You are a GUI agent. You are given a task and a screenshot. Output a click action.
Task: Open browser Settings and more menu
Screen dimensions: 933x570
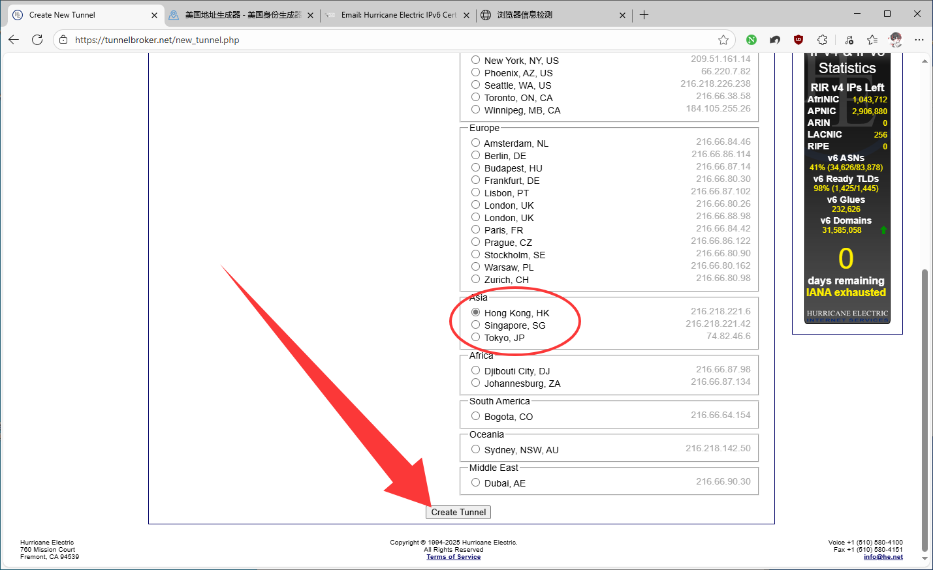point(919,40)
